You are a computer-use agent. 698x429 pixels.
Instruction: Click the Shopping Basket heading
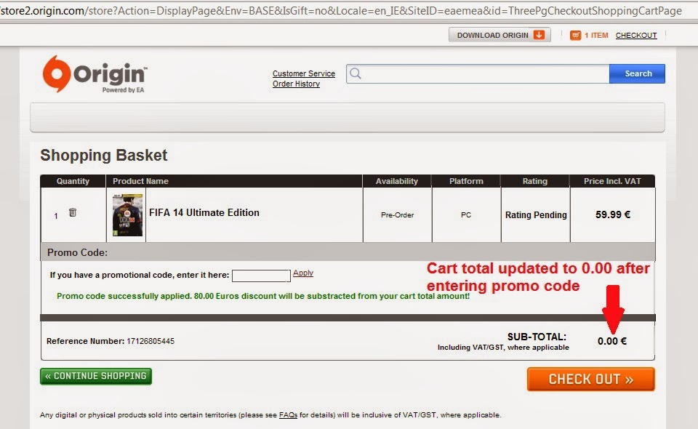(x=104, y=156)
